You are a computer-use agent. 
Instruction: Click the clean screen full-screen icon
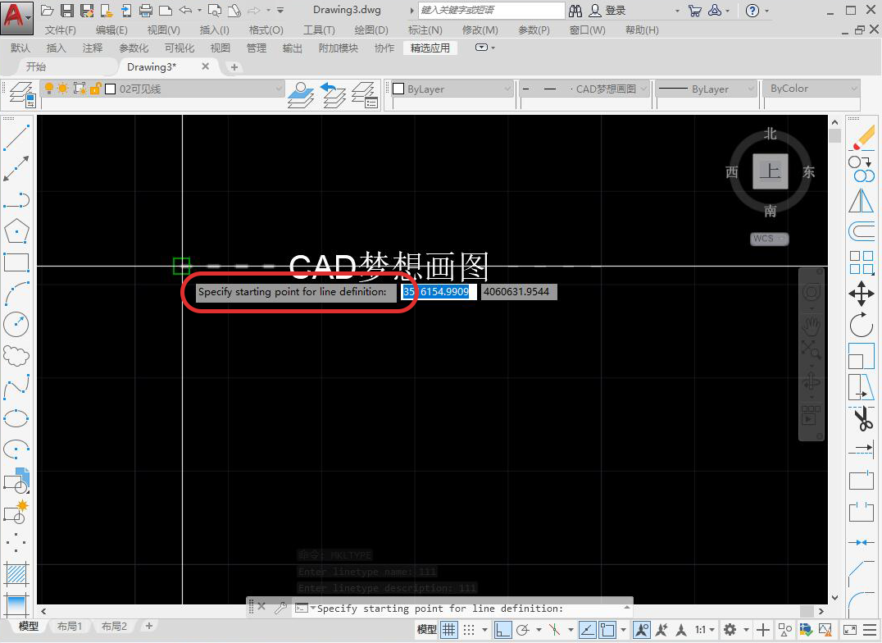coord(850,630)
